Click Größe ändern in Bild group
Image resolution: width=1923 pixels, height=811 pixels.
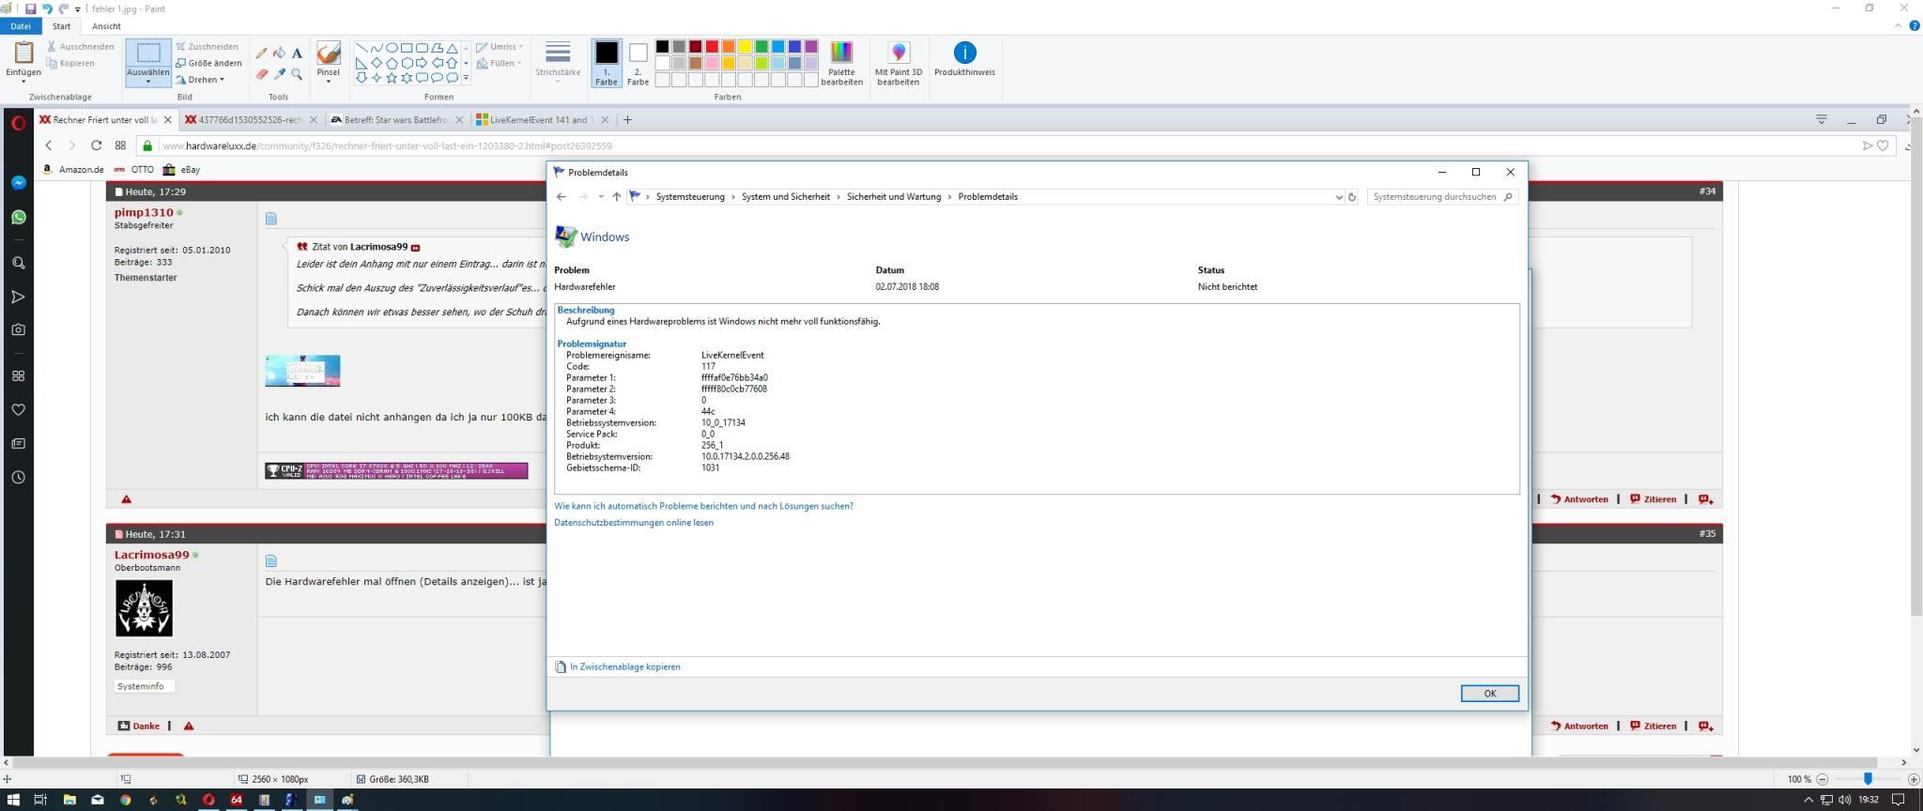(208, 63)
